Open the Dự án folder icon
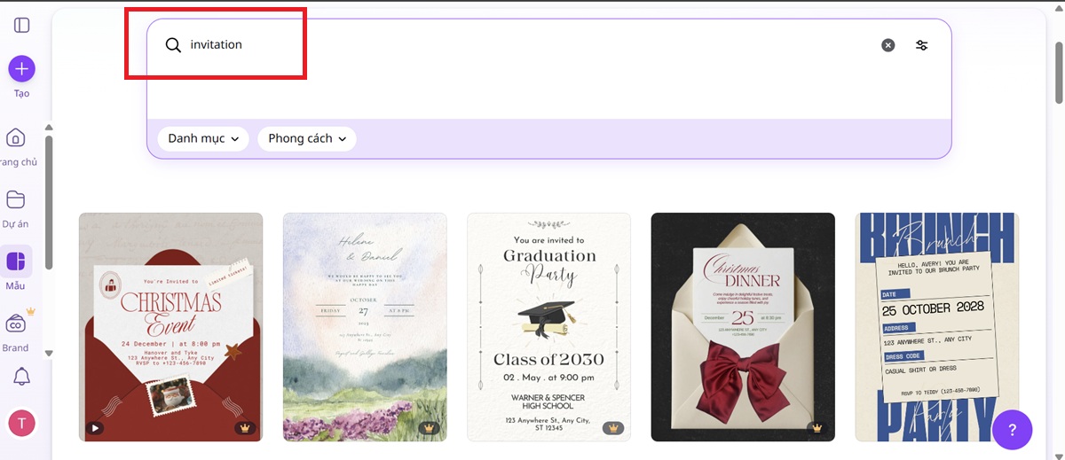Viewport: 1065px width, 460px height. point(16,199)
